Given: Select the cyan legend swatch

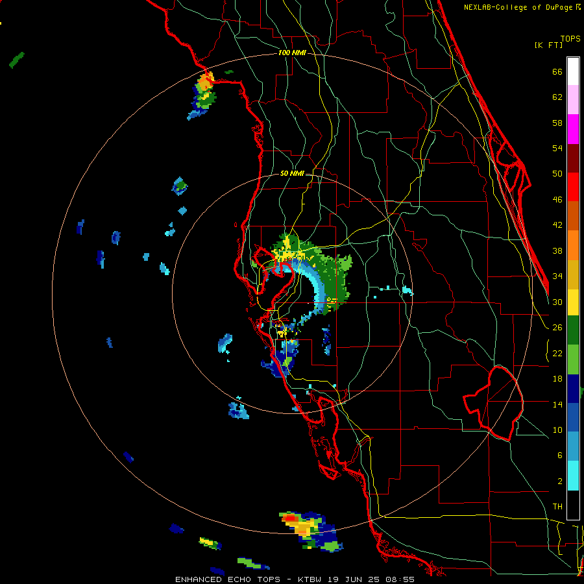Looking at the screenshot, I should (573, 476).
